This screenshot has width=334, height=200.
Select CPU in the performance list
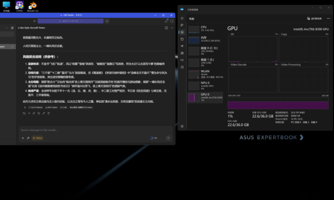tap(205, 29)
